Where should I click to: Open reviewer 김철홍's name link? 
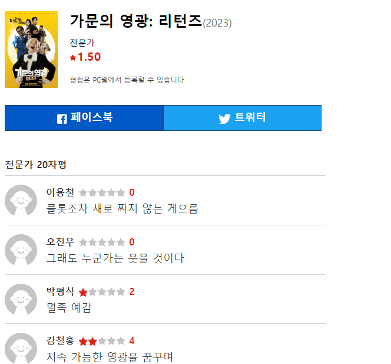coord(60,341)
